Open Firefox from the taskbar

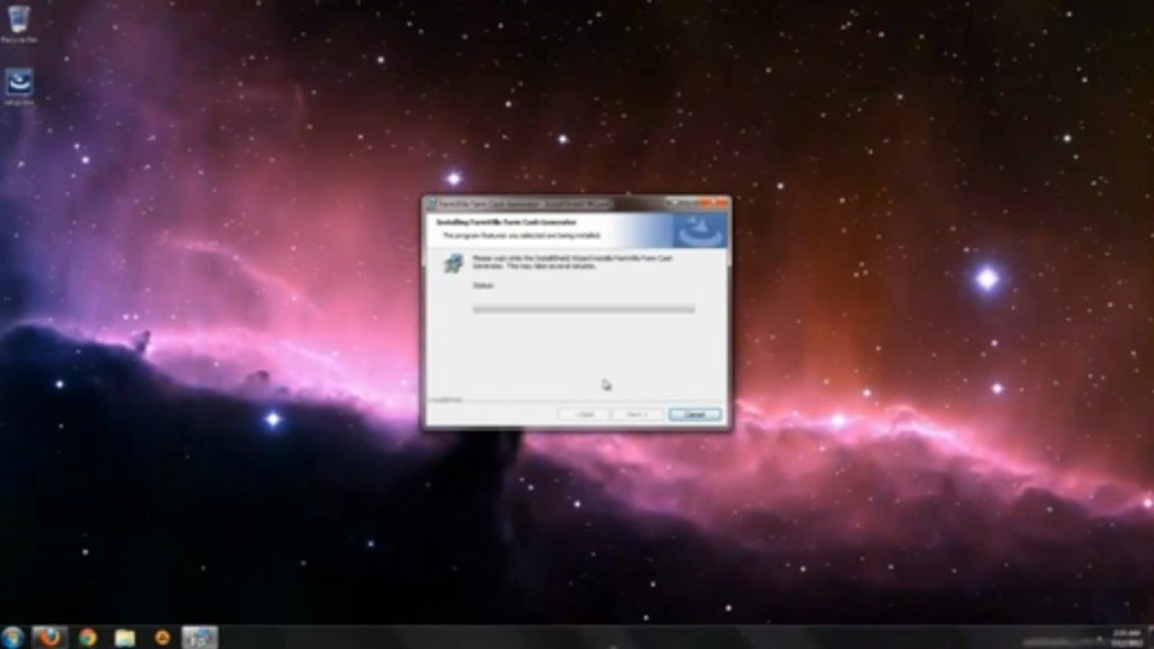pos(50,637)
